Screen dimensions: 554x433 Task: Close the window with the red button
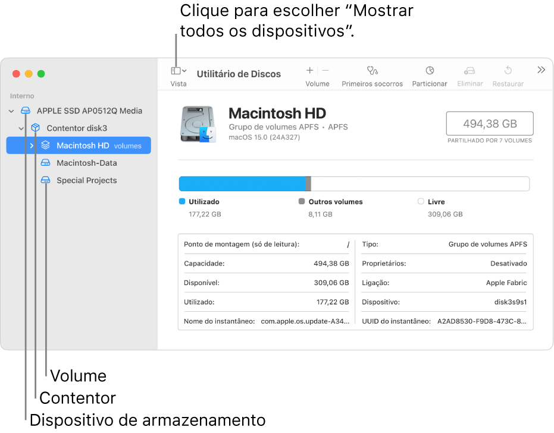click(x=16, y=74)
